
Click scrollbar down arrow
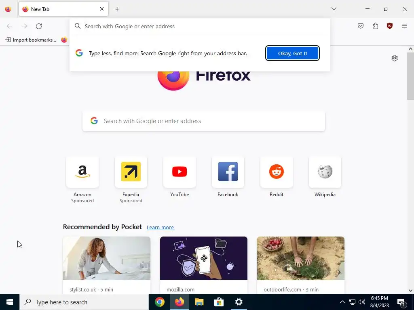410,291
